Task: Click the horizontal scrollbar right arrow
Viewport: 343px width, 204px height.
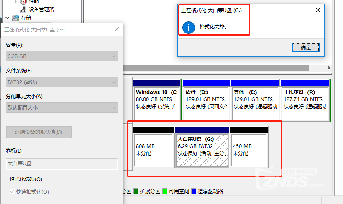Action: pyautogui.click(x=328, y=68)
